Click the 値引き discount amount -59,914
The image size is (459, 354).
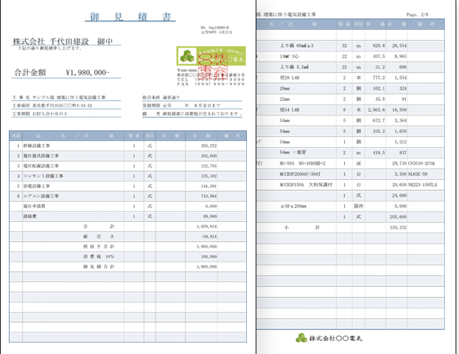(x=205, y=235)
